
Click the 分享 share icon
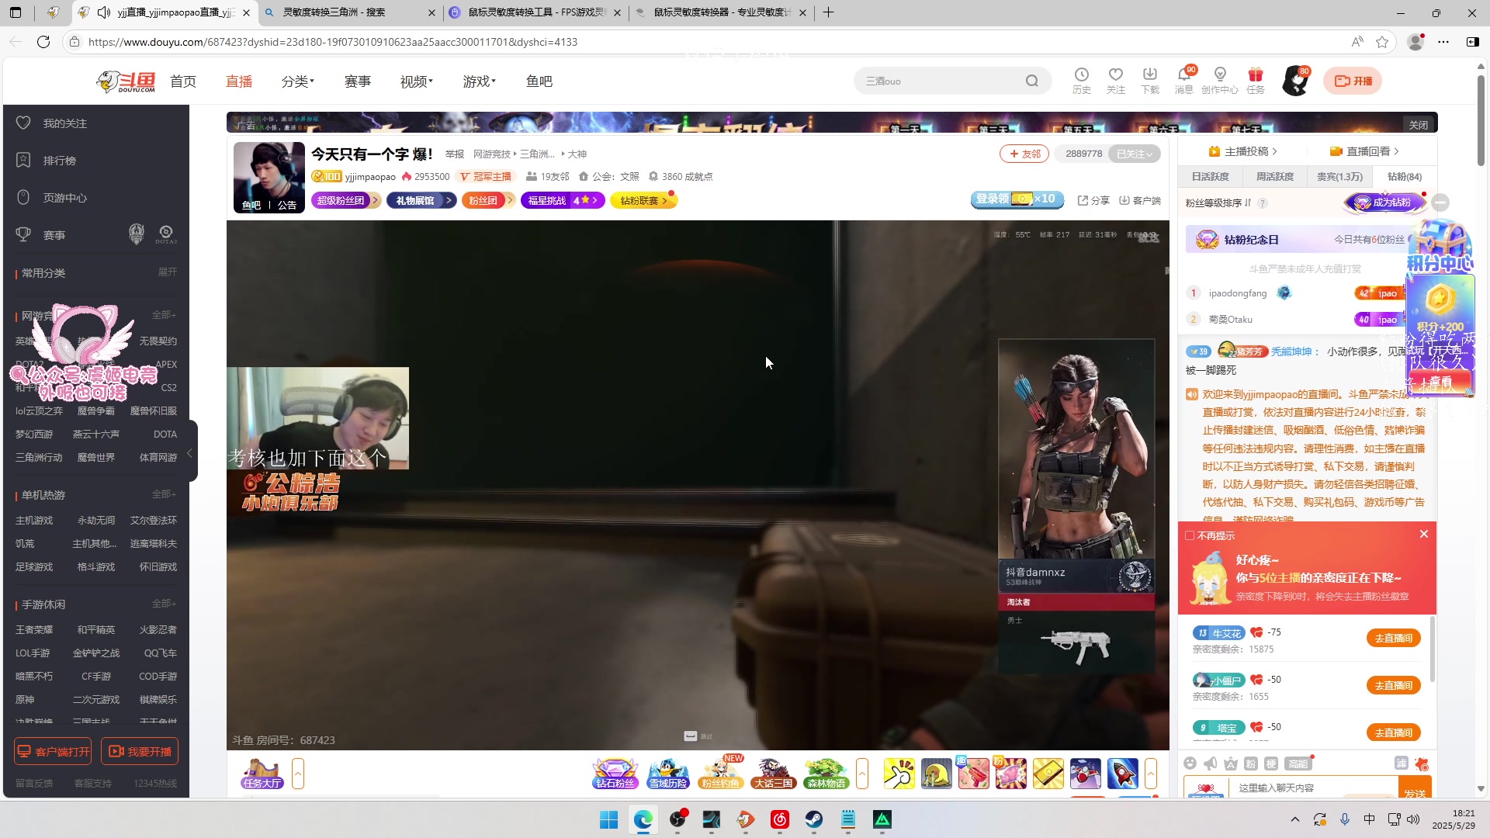tap(1093, 200)
